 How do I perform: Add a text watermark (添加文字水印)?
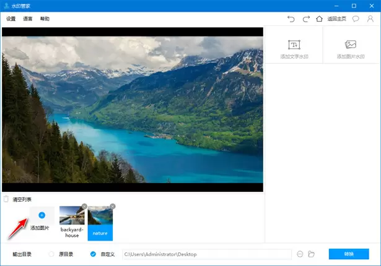click(294, 48)
